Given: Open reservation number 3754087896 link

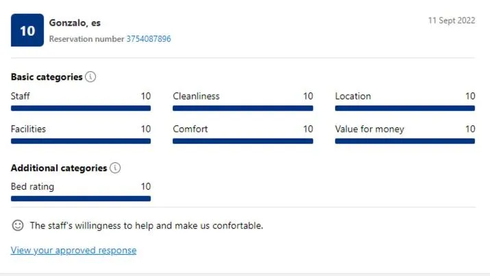Looking at the screenshot, I should point(149,39).
